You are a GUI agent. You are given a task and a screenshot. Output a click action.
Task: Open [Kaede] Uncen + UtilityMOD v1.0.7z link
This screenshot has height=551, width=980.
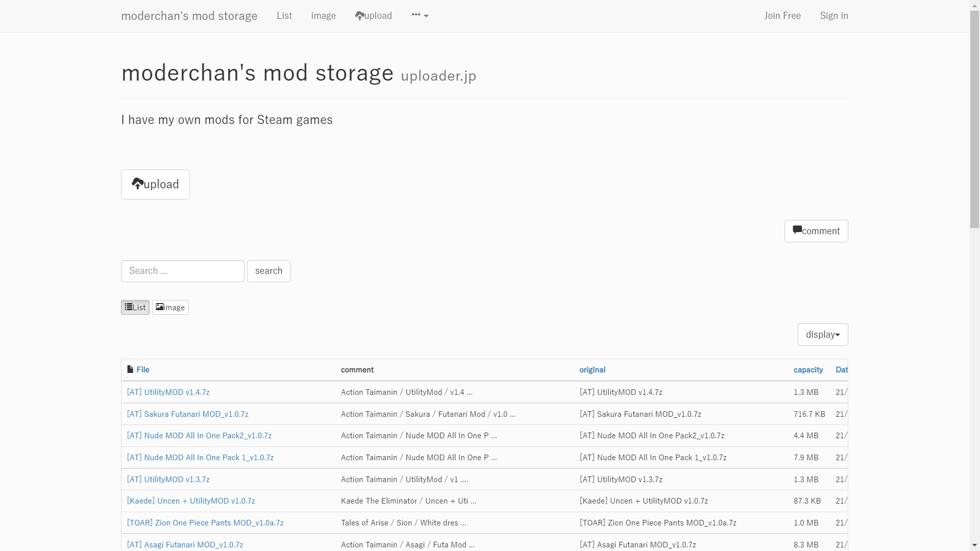(191, 501)
